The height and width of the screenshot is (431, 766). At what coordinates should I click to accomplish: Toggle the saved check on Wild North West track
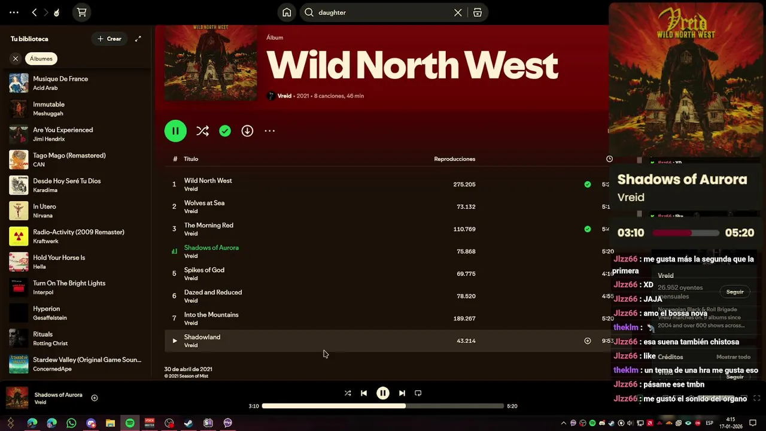(x=588, y=184)
